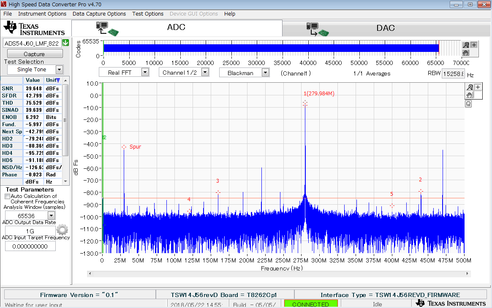Click right arrow of horizontal frequency scrollbar

click(x=468, y=273)
